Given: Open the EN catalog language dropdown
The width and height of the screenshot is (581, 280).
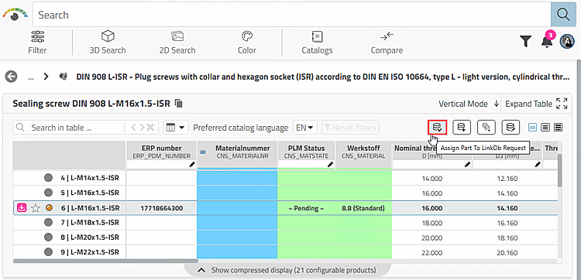Looking at the screenshot, I should pyautogui.click(x=305, y=128).
